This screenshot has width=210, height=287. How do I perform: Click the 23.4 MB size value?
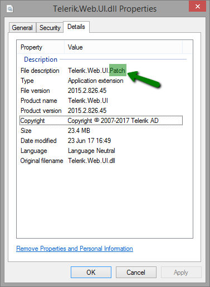point(79,131)
